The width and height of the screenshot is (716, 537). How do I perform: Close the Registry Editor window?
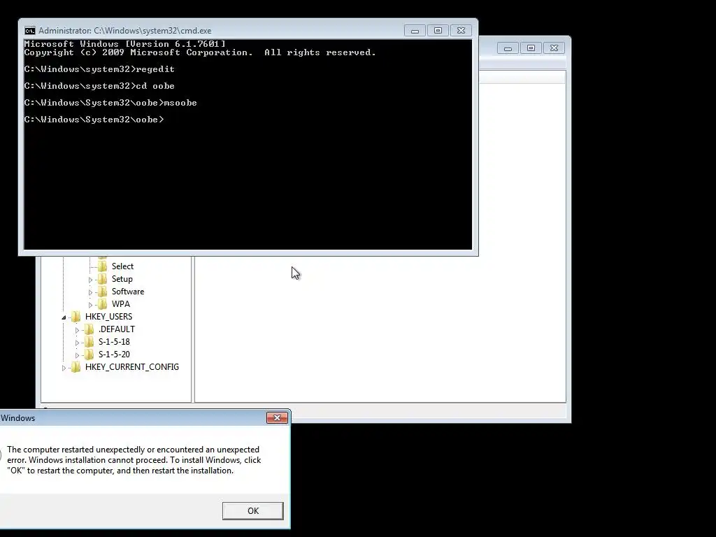[x=554, y=48]
